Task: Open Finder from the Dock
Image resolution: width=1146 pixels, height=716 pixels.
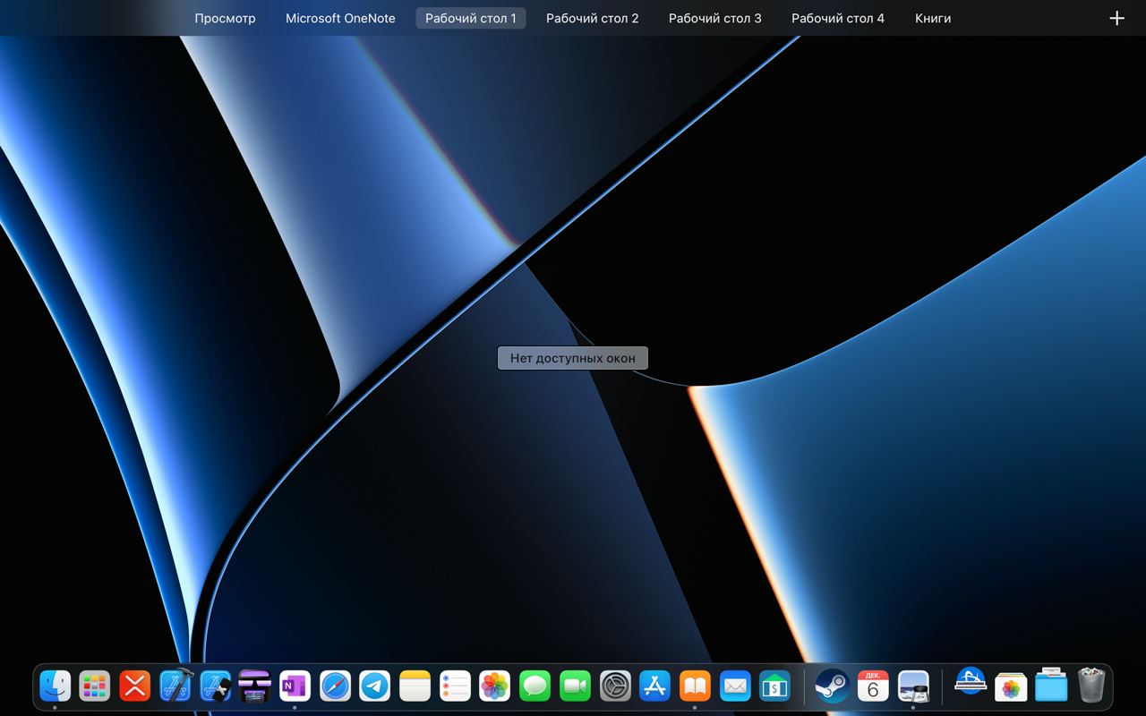Action: [x=55, y=686]
